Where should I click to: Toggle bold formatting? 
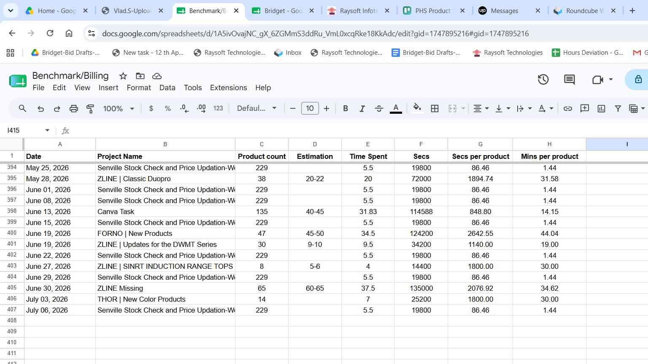(x=346, y=109)
